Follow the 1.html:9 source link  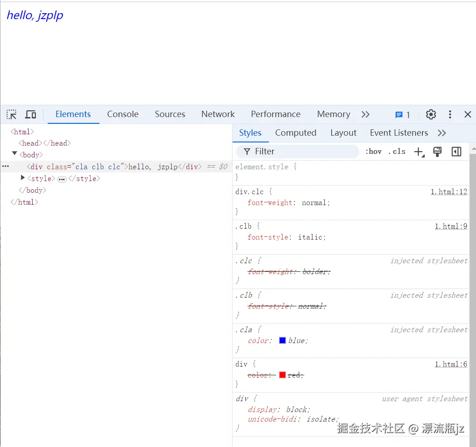click(451, 226)
